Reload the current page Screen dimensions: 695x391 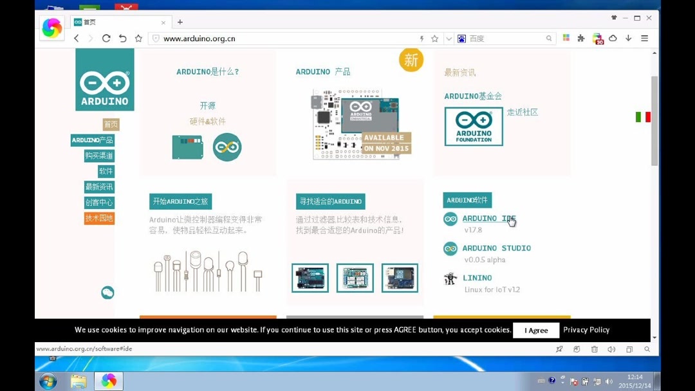point(107,39)
